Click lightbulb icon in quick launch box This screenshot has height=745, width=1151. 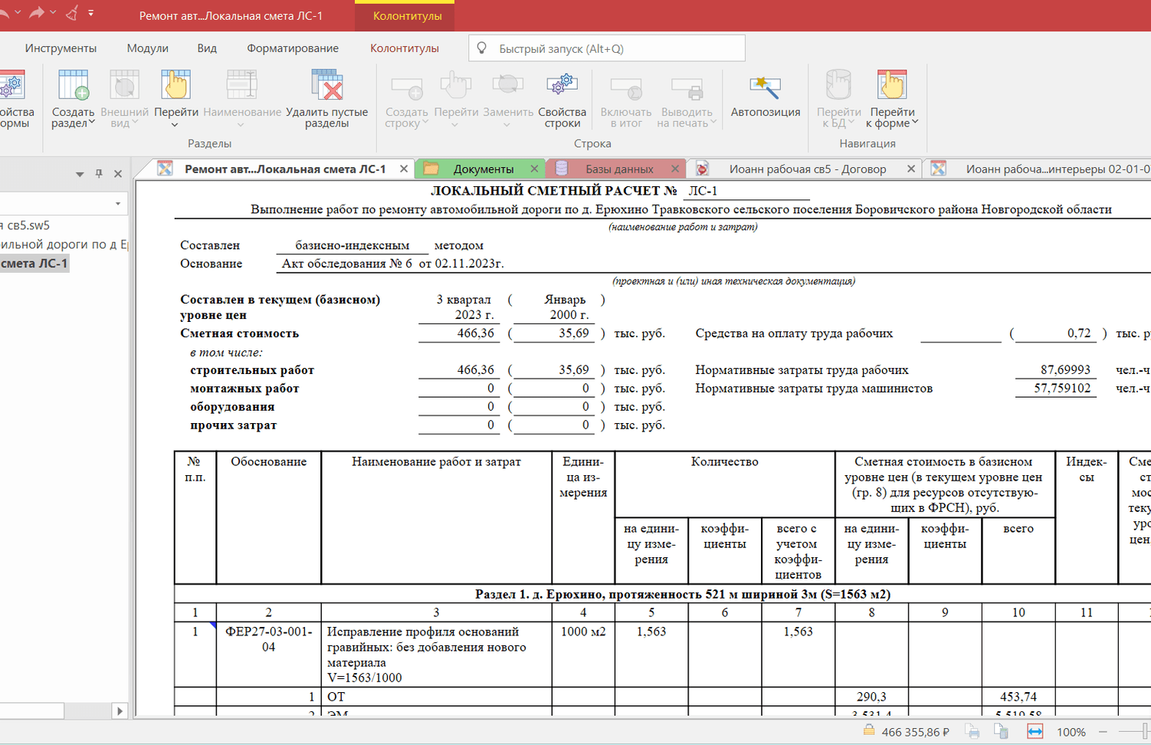482,48
